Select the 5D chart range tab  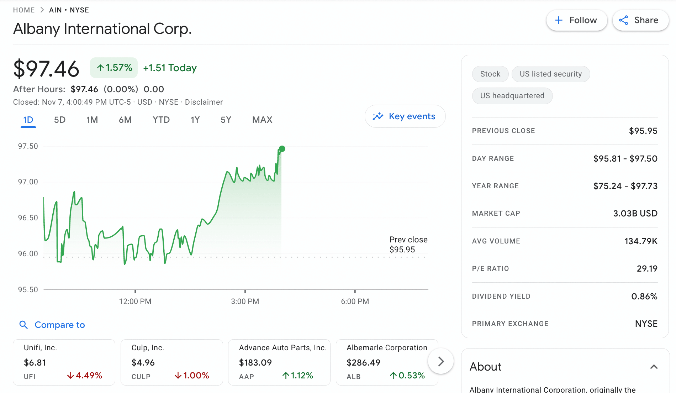(60, 120)
